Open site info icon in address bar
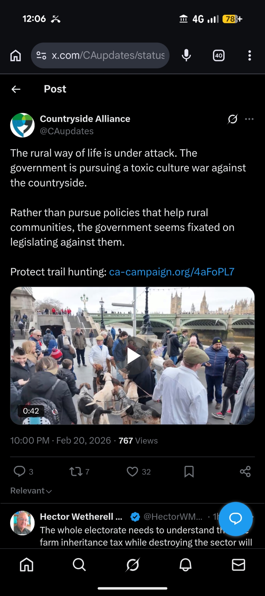265x596 pixels. [x=41, y=55]
